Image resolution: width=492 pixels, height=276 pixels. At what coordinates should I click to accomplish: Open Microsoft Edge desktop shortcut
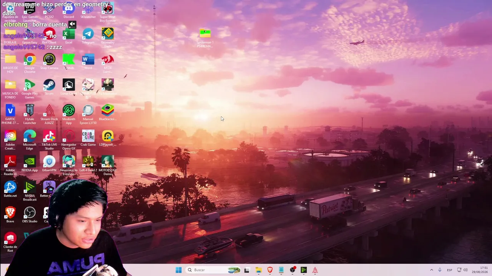coord(30,140)
